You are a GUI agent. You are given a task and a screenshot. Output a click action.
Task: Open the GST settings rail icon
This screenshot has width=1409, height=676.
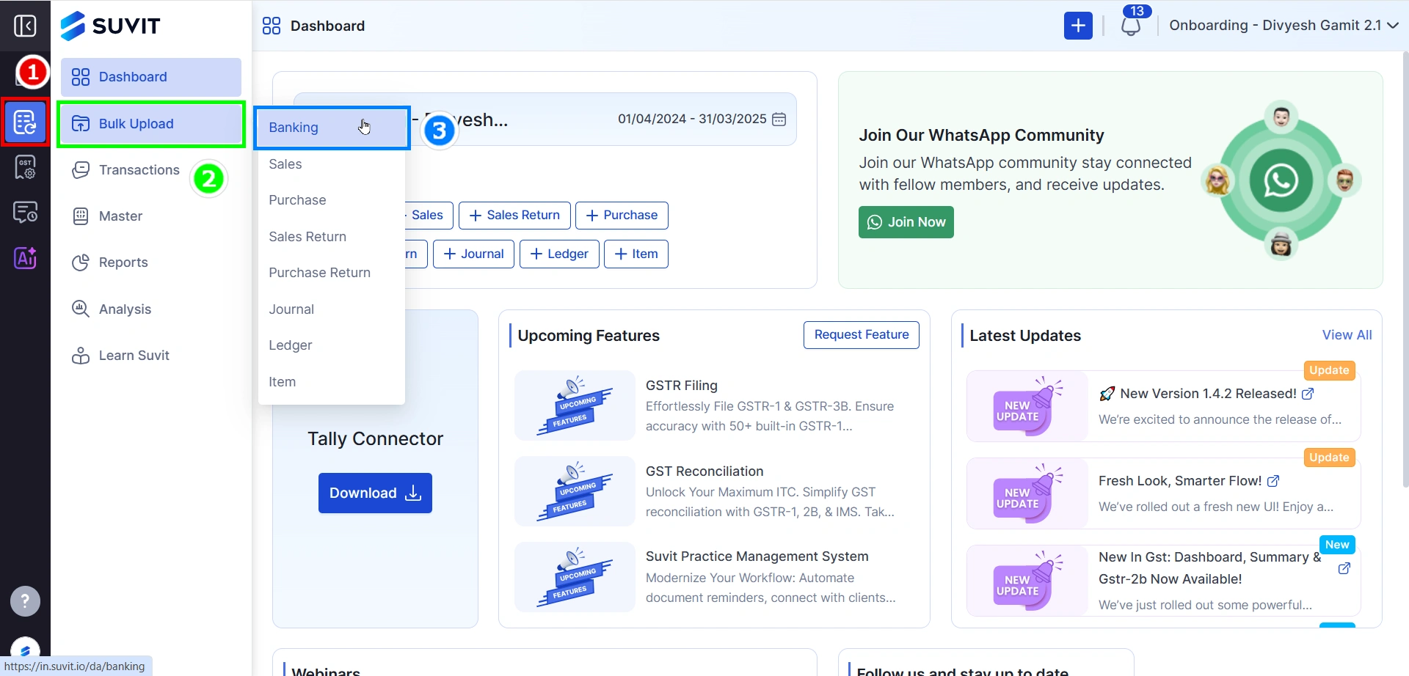[x=25, y=167]
